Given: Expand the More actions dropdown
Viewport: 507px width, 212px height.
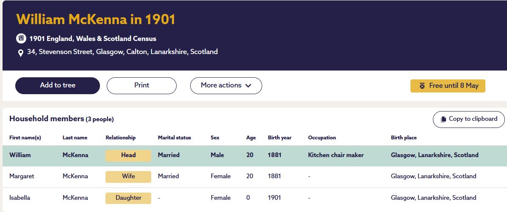Looking at the screenshot, I should (x=226, y=85).
